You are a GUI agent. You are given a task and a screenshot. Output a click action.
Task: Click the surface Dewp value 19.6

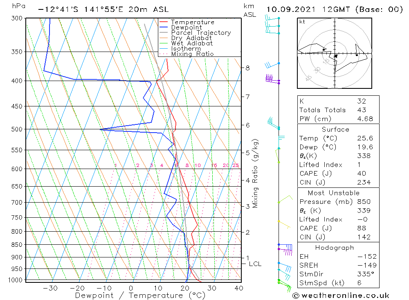(365, 147)
